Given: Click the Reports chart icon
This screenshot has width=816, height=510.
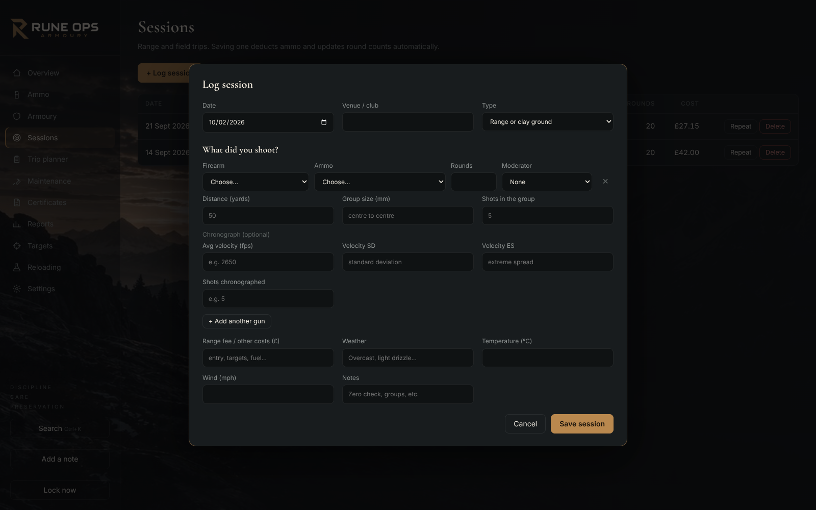Looking at the screenshot, I should pos(17,224).
